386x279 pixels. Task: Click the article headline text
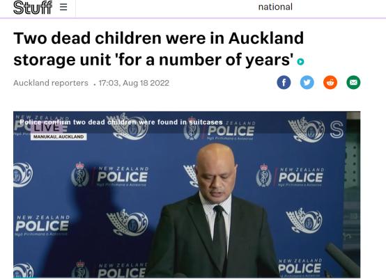tap(159, 49)
